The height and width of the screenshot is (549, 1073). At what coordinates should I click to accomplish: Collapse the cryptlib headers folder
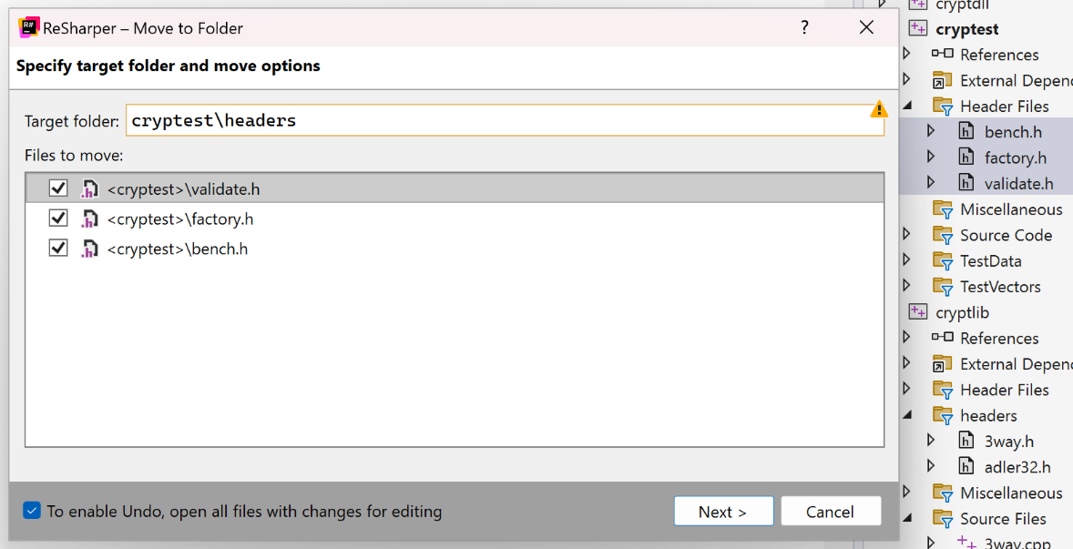[x=907, y=415]
